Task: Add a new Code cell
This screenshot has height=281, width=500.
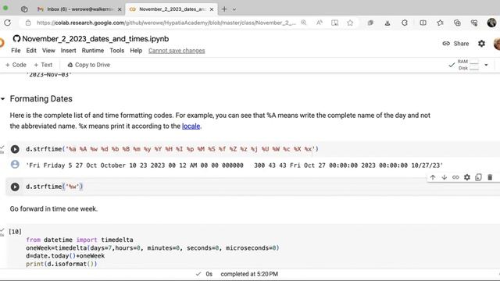Action: pyautogui.click(x=16, y=65)
